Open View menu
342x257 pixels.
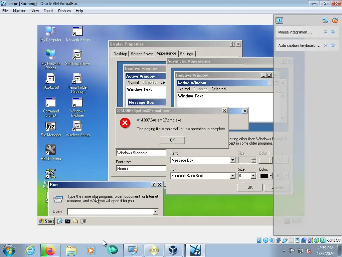click(x=35, y=11)
